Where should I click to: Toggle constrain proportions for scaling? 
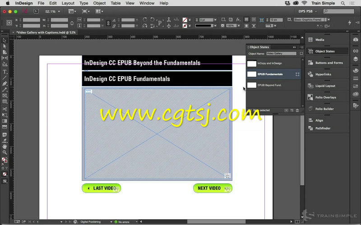pyautogui.click(x=108, y=23)
